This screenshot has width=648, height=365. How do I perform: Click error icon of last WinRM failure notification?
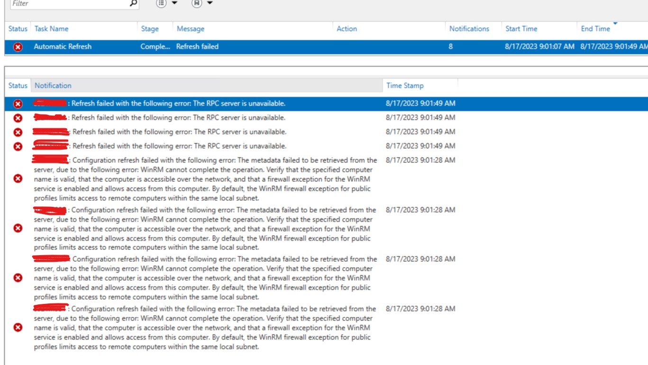click(x=18, y=328)
